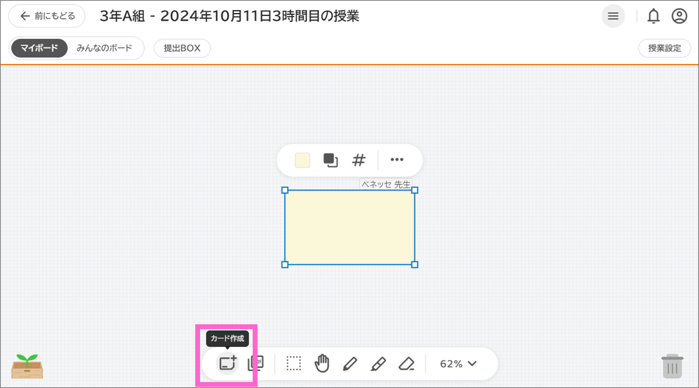Duplicate the selected card
This screenshot has width=699, height=388.
coord(330,160)
